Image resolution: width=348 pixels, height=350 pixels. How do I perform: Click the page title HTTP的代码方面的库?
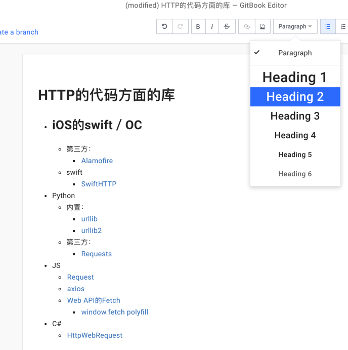click(x=106, y=95)
